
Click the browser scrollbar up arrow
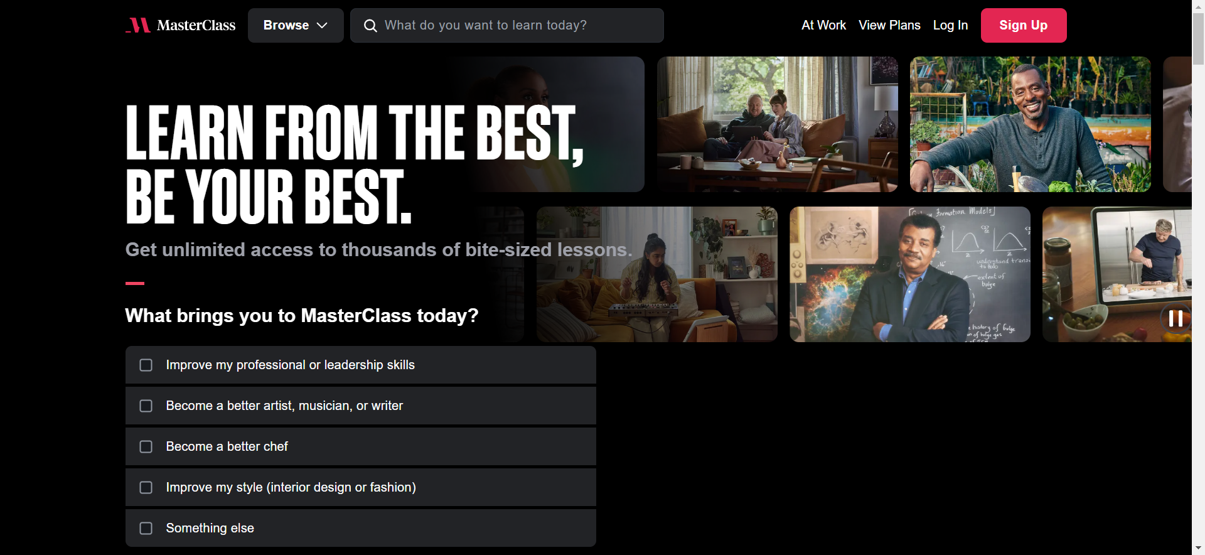1198,6
